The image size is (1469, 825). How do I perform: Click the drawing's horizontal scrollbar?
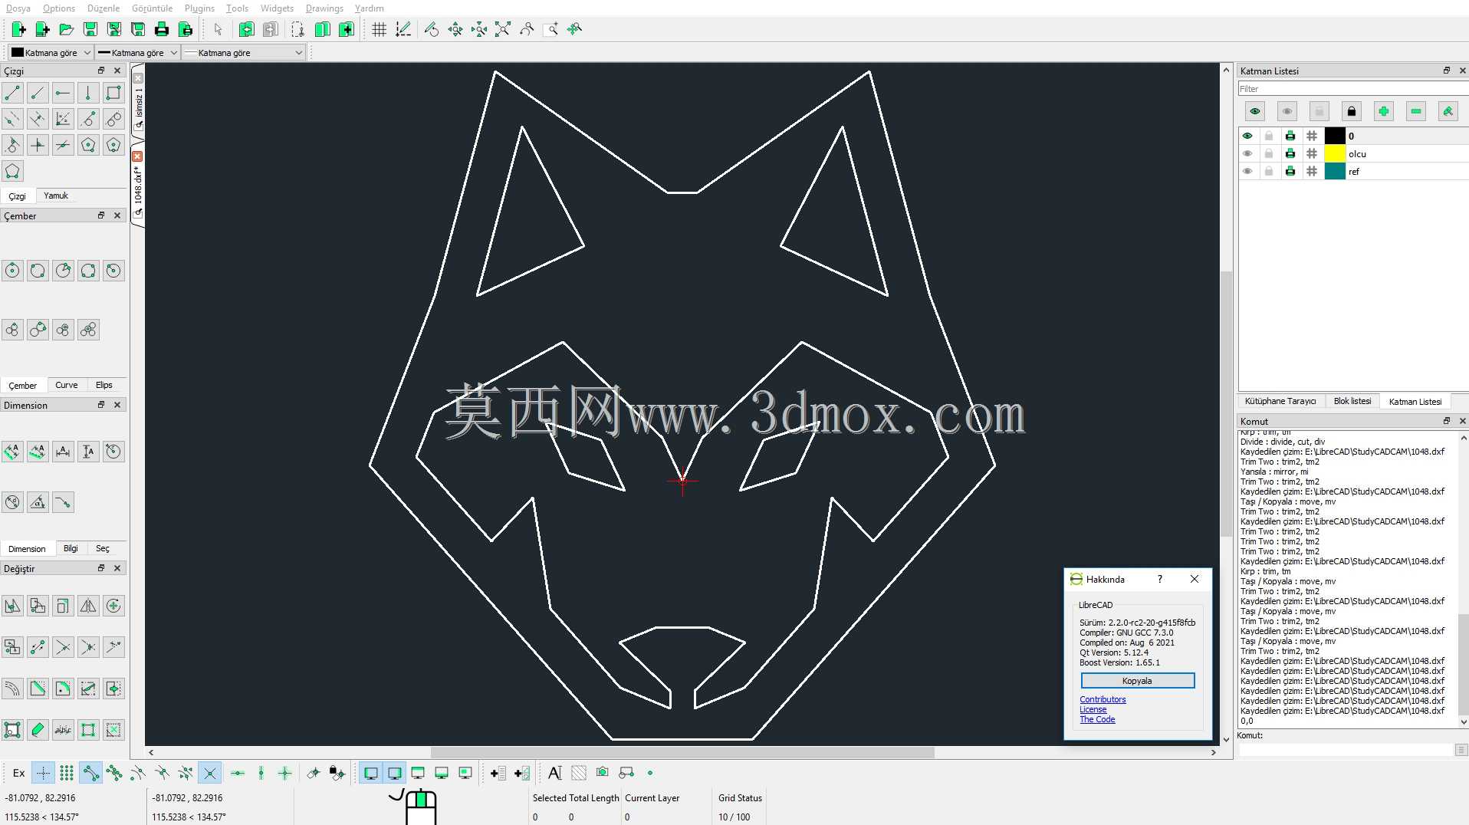(682, 753)
